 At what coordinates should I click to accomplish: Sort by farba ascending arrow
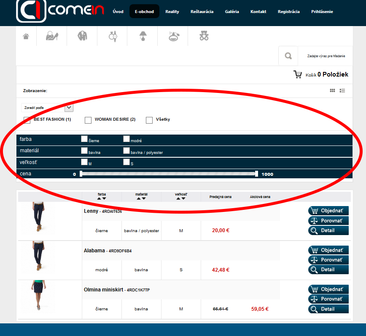(99, 198)
